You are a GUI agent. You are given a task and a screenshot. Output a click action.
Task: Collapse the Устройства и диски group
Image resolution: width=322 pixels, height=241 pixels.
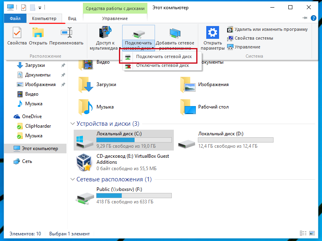(x=72, y=124)
